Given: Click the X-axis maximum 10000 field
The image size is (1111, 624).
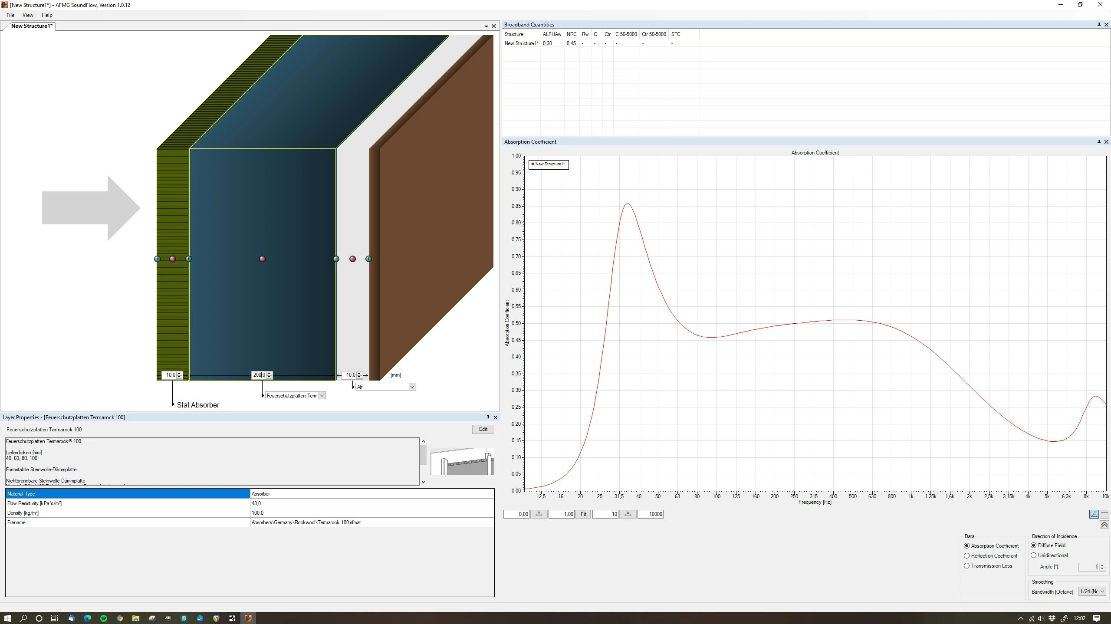Looking at the screenshot, I should 650,514.
